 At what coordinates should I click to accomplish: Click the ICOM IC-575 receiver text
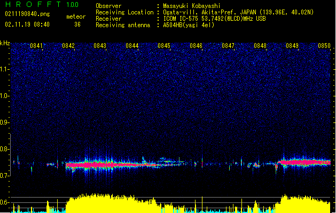click(x=214, y=19)
